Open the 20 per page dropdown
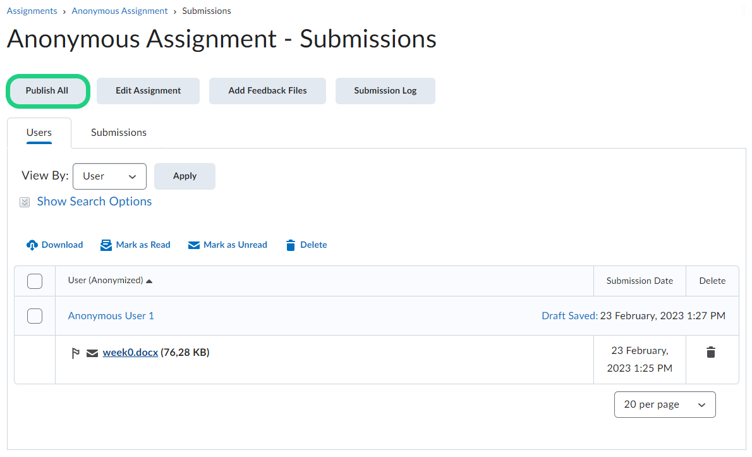The height and width of the screenshot is (457, 752). tap(664, 405)
